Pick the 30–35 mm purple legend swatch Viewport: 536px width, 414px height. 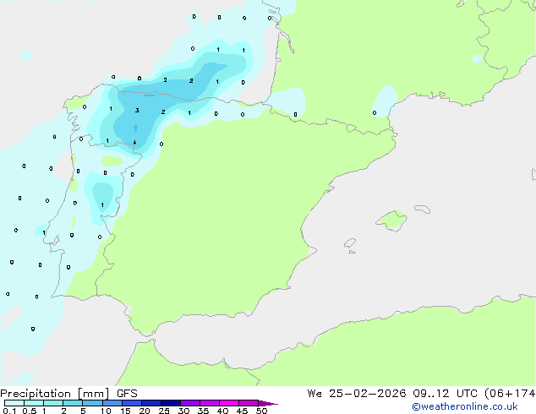189,403
